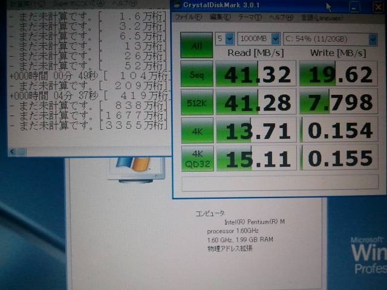Minimize the CrystalDiskMark window
Screen dimensions: 387x290
[x=355, y=7]
